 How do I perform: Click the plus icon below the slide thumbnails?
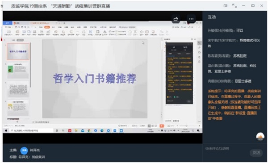[x=17, y=122]
